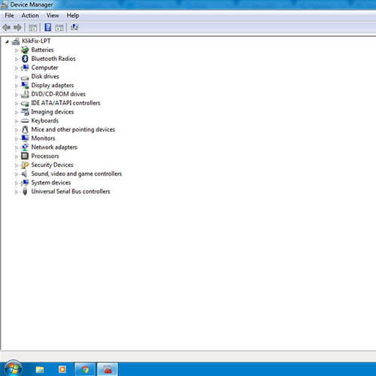Screen dimensions: 376x376
Task: Expand the Network adapters node arrow
Action: [17, 147]
